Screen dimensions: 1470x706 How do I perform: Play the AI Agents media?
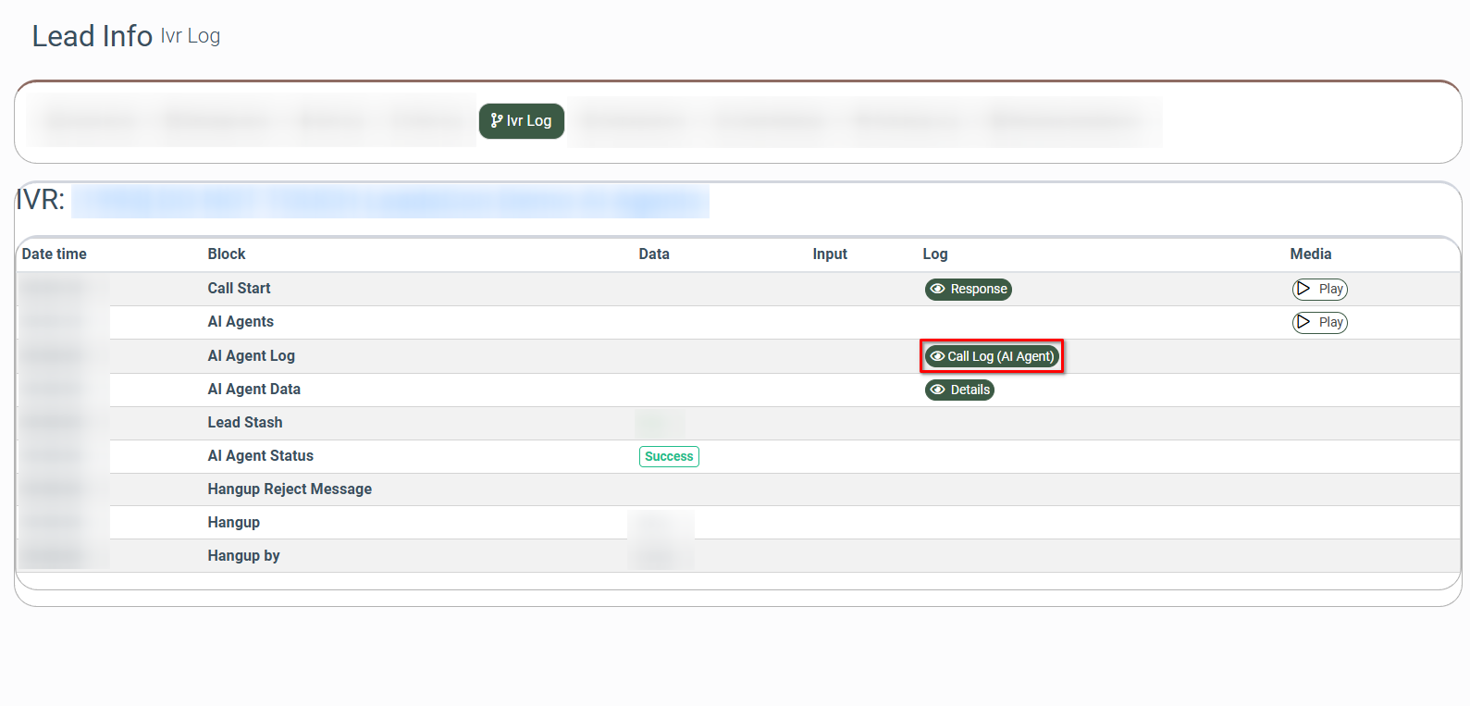pyautogui.click(x=1319, y=323)
